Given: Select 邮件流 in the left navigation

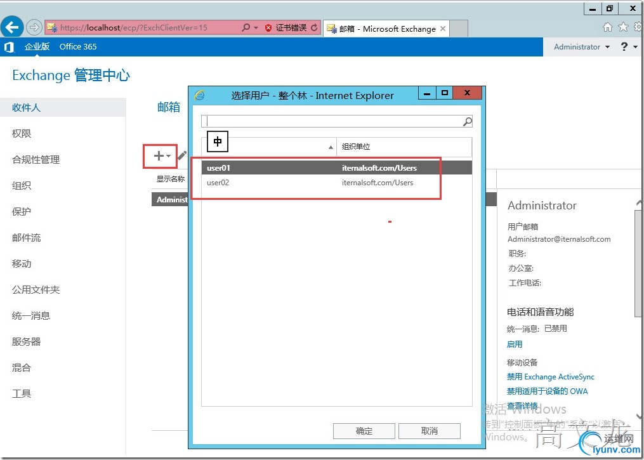Looking at the screenshot, I should (x=26, y=237).
